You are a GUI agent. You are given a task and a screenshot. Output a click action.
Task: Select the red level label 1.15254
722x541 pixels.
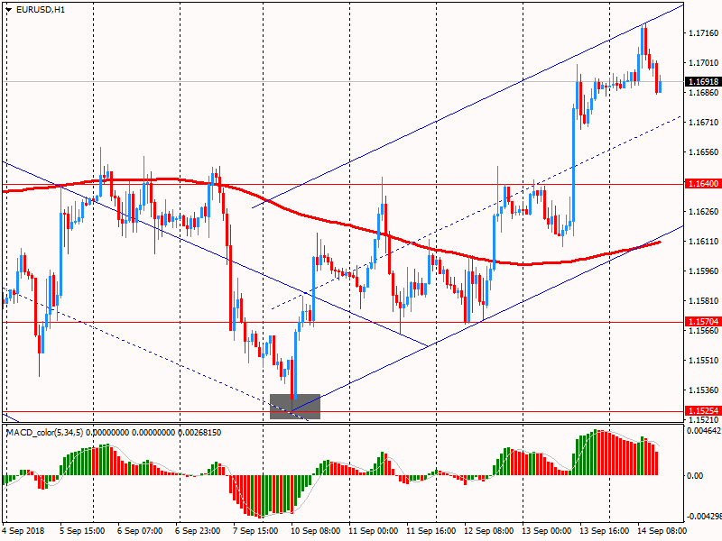tap(704, 411)
